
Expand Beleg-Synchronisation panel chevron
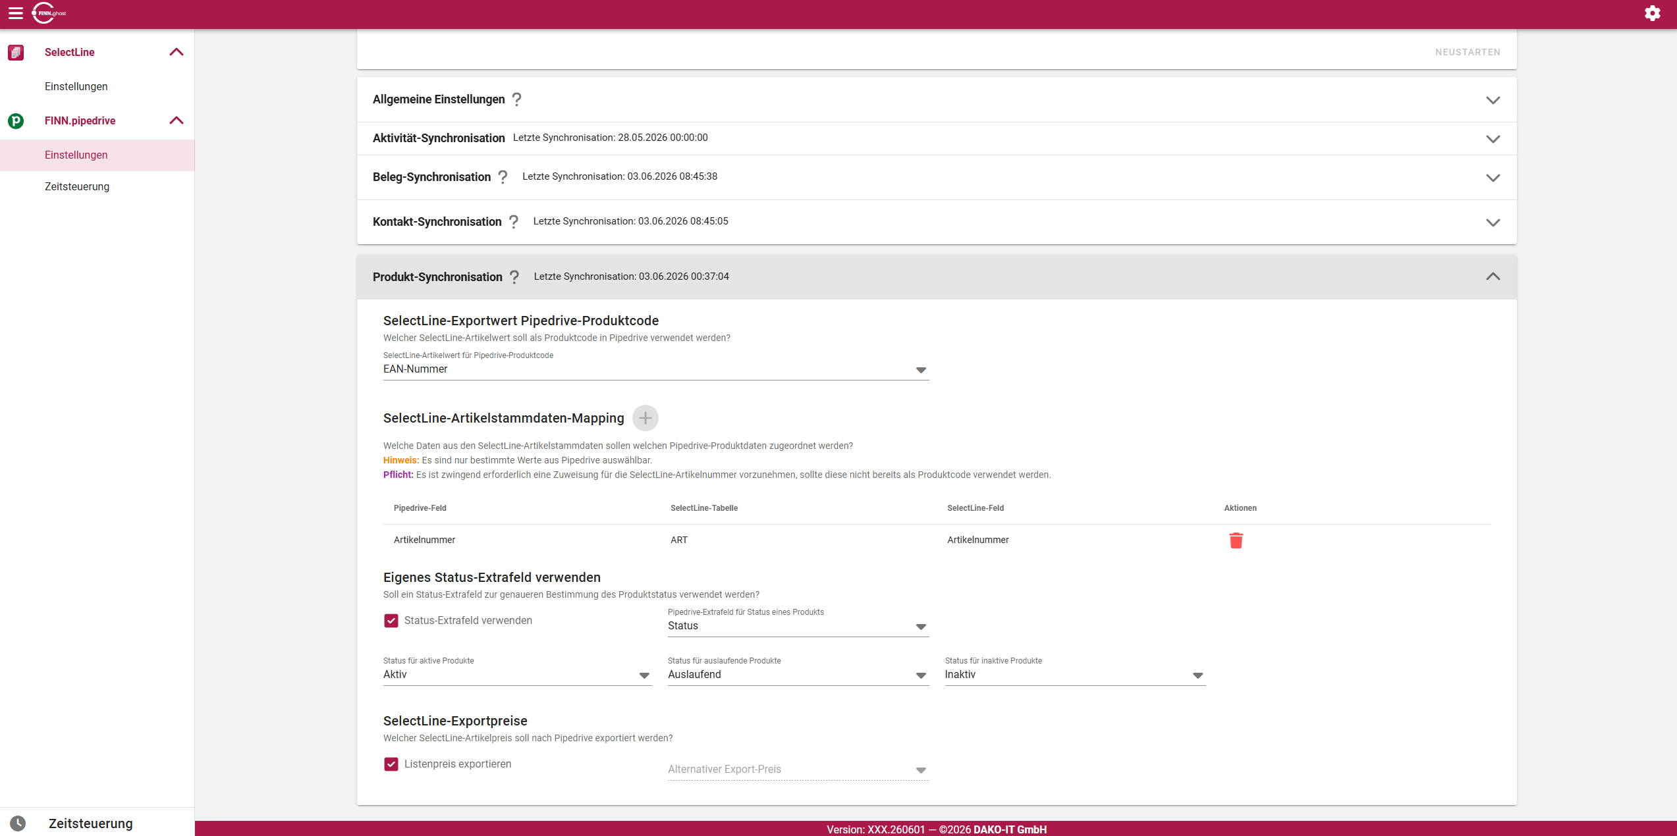tap(1493, 178)
